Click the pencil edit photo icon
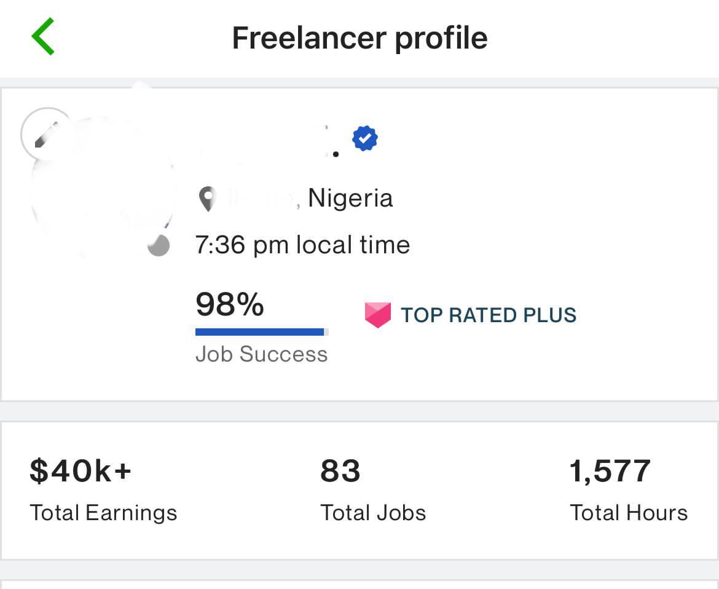Screen dimensions: 719x589 pos(47,135)
